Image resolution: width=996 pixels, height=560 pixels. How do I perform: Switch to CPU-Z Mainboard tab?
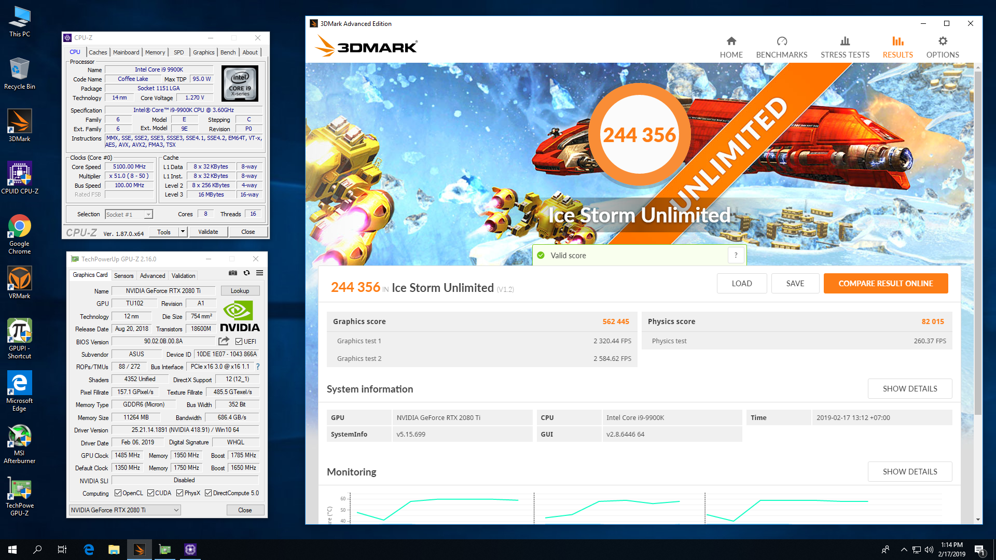point(126,52)
